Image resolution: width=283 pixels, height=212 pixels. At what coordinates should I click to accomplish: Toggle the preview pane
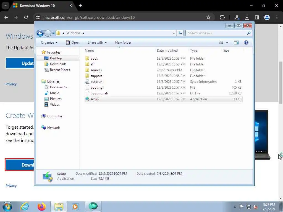[x=236, y=43]
